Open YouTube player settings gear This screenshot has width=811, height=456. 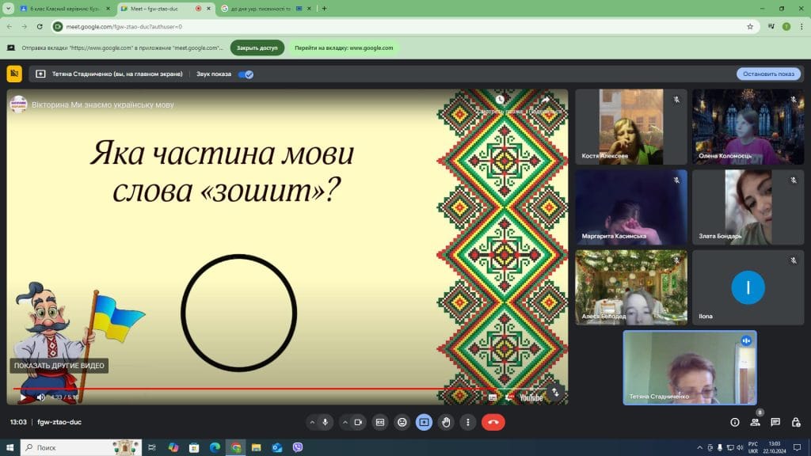point(509,397)
